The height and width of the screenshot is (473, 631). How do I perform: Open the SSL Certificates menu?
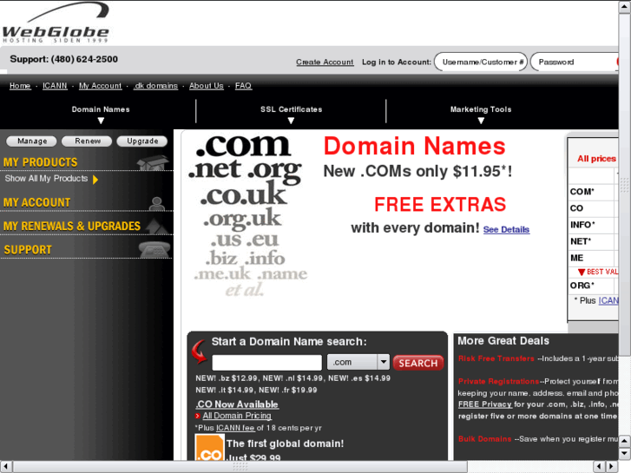pos(291,109)
